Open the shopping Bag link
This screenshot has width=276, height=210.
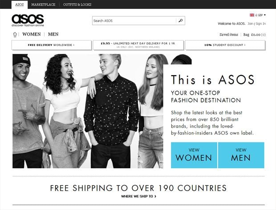[x=255, y=35]
